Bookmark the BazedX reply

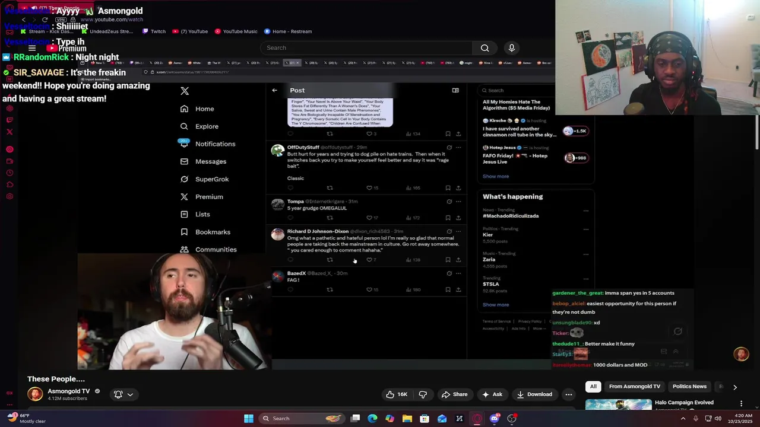click(x=448, y=289)
